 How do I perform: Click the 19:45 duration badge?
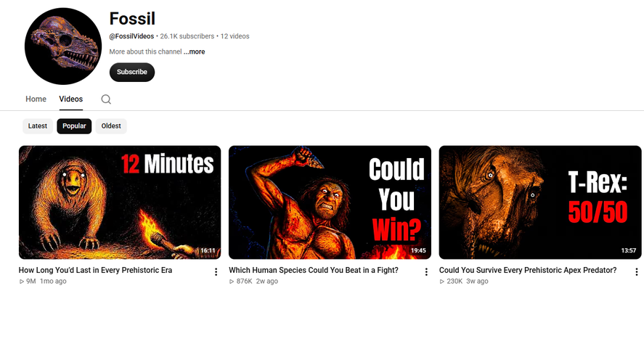[x=418, y=250]
